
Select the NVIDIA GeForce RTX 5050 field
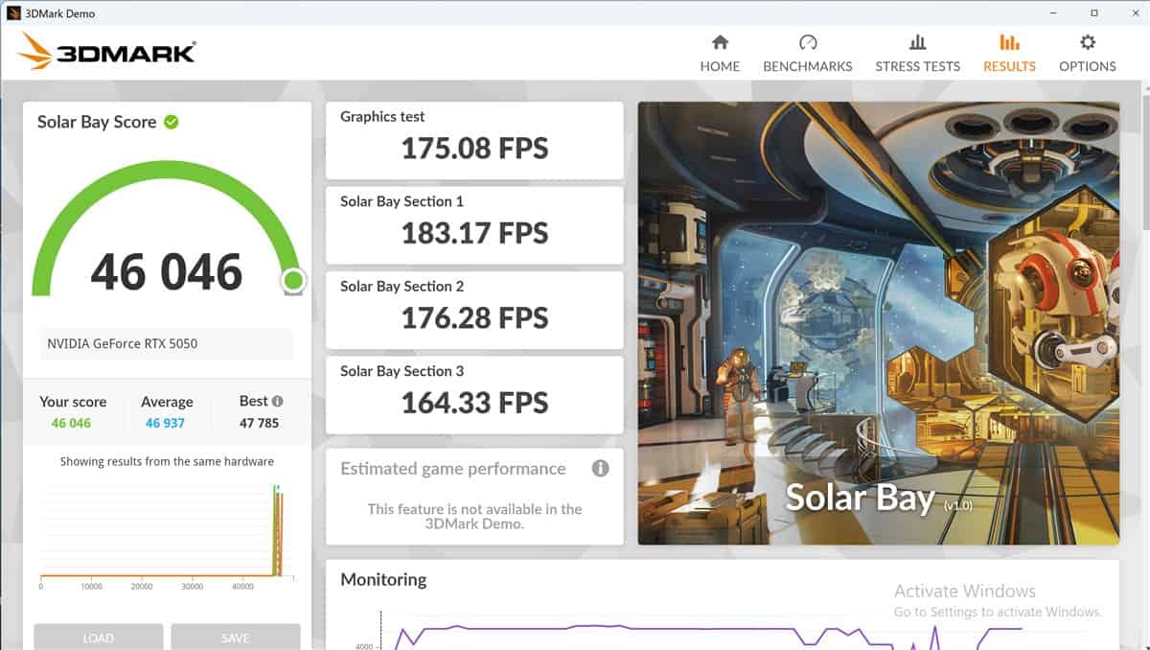[x=167, y=343]
